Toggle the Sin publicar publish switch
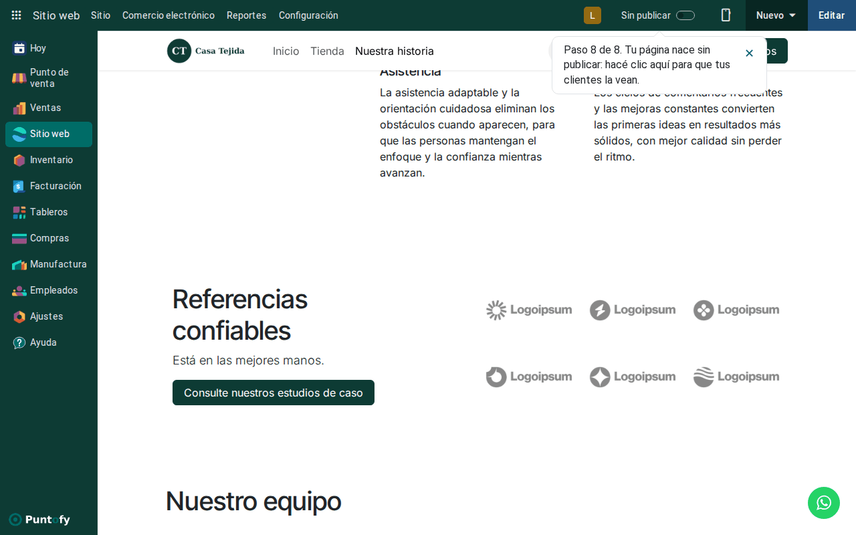This screenshot has height=535, width=856. pos(685,15)
